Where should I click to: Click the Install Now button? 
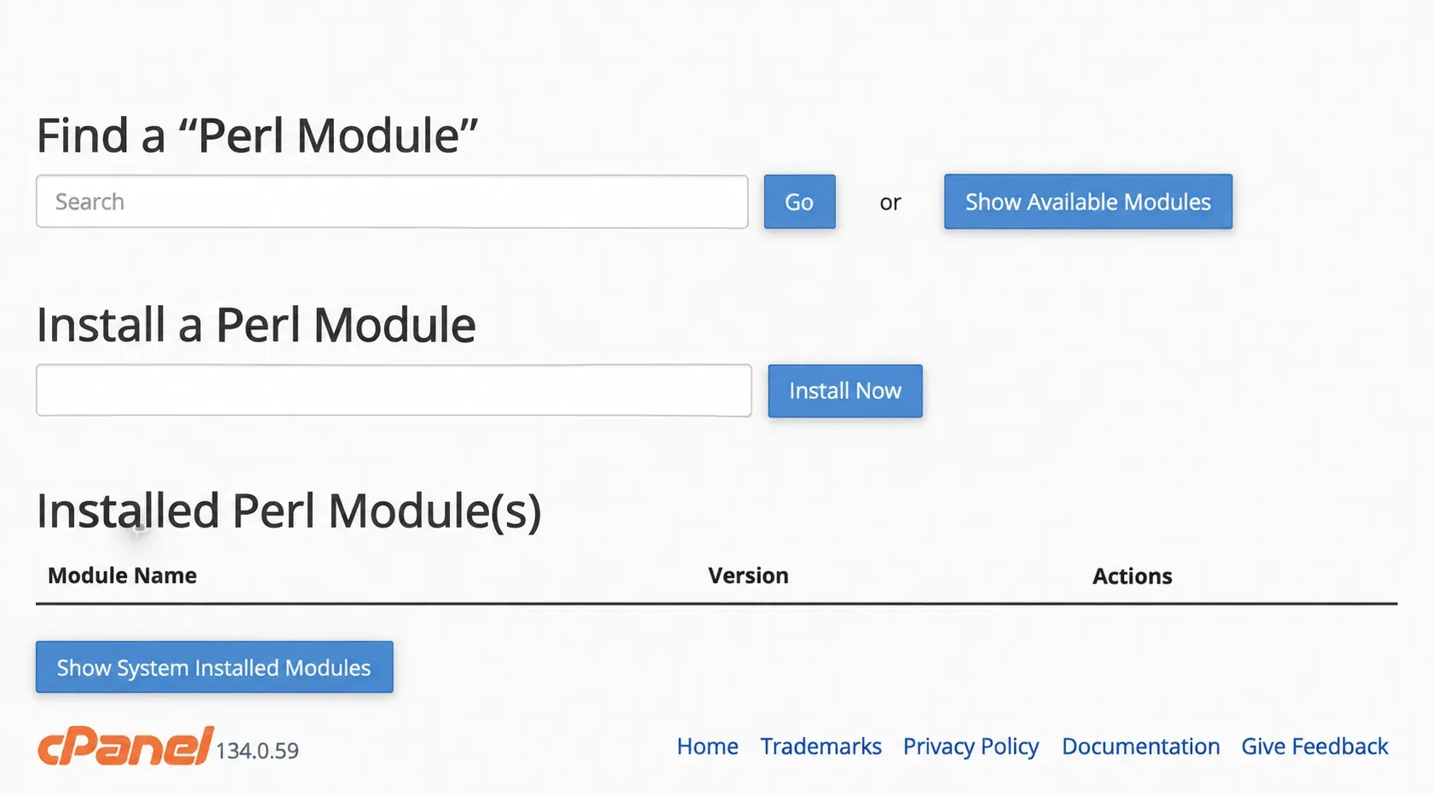(x=845, y=391)
